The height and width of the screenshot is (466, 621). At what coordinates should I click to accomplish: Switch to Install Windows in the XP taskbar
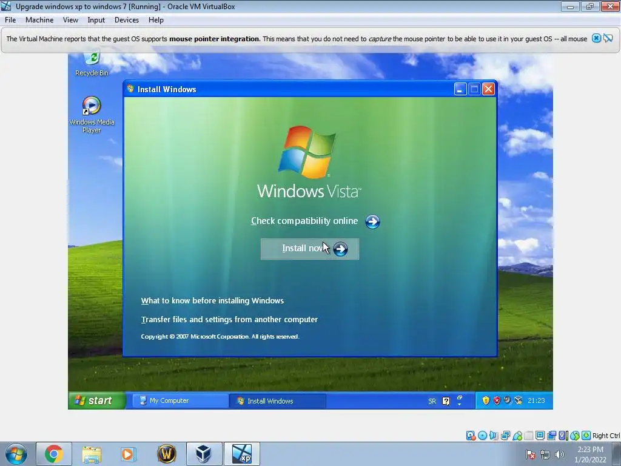coord(277,401)
